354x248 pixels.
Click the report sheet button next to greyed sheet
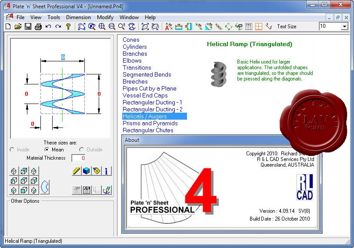(x=87, y=190)
